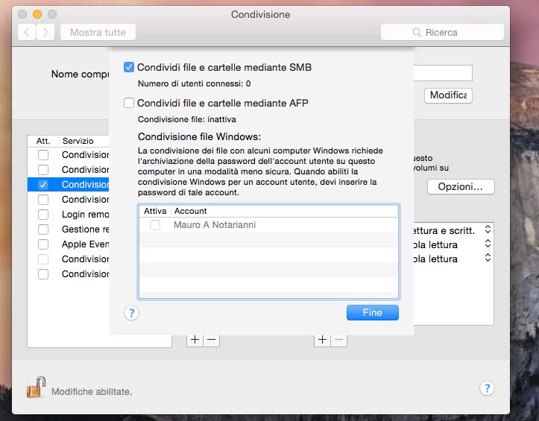Uncheck Condividi file e cartelle mediante SMB
539x421 pixels.
129,67
